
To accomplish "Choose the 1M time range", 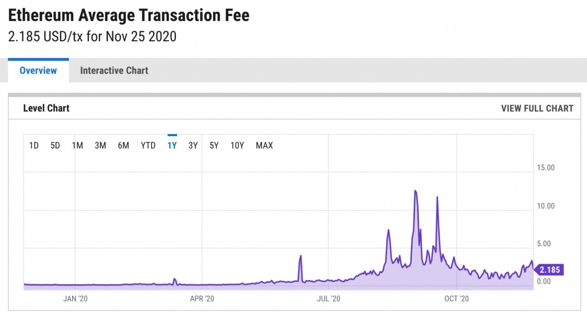I will coord(77,146).
